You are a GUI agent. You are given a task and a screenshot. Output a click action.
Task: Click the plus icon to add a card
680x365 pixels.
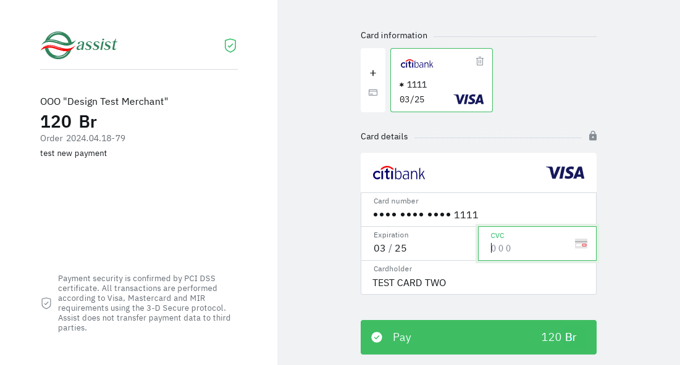tap(373, 73)
